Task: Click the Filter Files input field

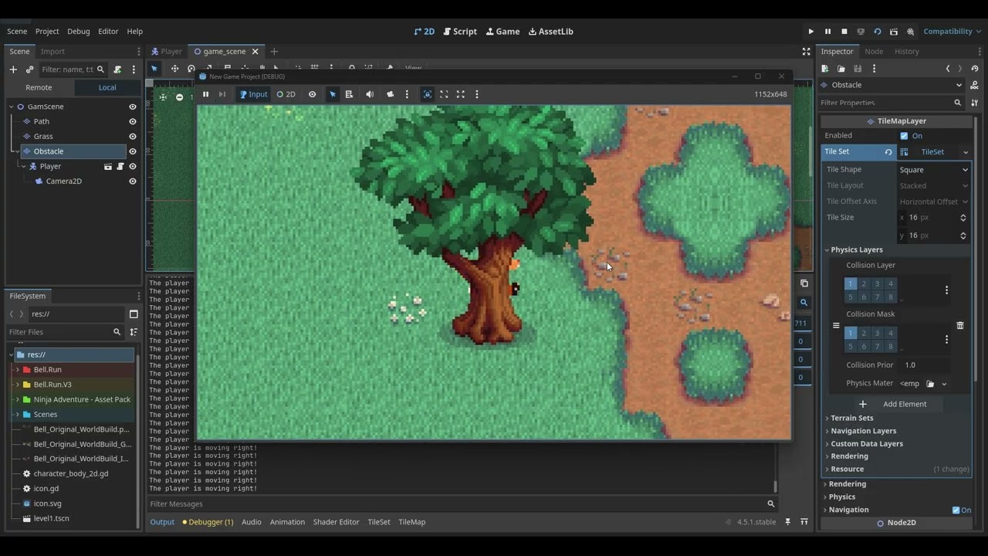Action: pyautogui.click(x=65, y=332)
